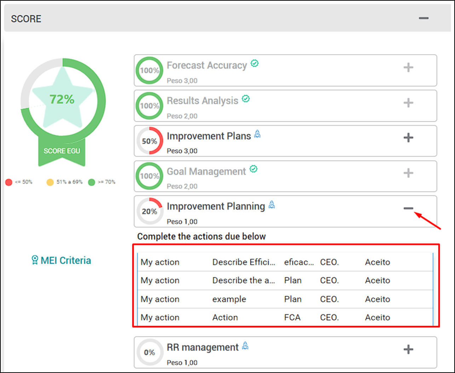This screenshot has height=373, width=455.
Task: Open the MEI Criteria link
Action: coord(66,260)
